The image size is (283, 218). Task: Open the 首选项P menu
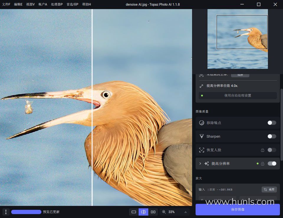coord(73,4)
